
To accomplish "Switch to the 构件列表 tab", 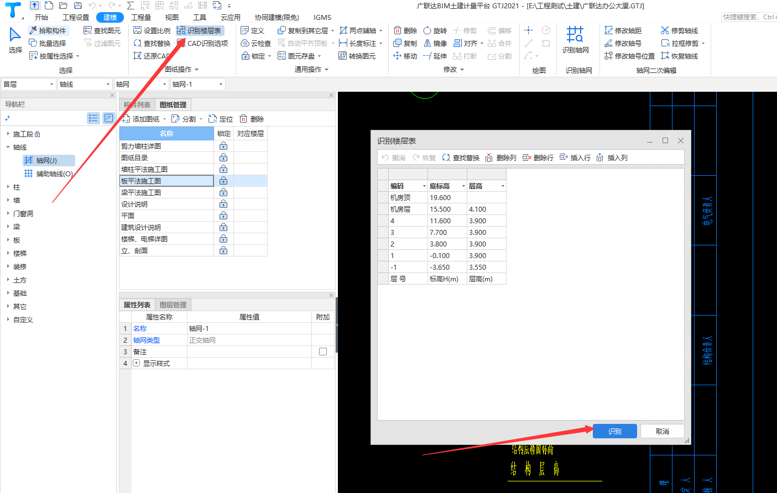I will click(137, 104).
